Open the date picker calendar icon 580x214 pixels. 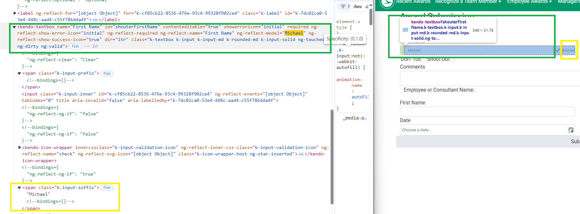[x=571, y=130]
